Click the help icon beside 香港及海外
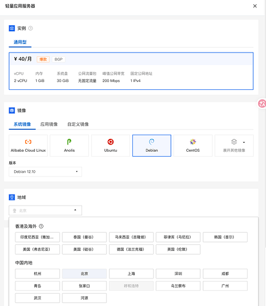 pos(41,226)
